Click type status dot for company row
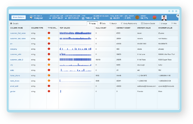 coord(49,49)
